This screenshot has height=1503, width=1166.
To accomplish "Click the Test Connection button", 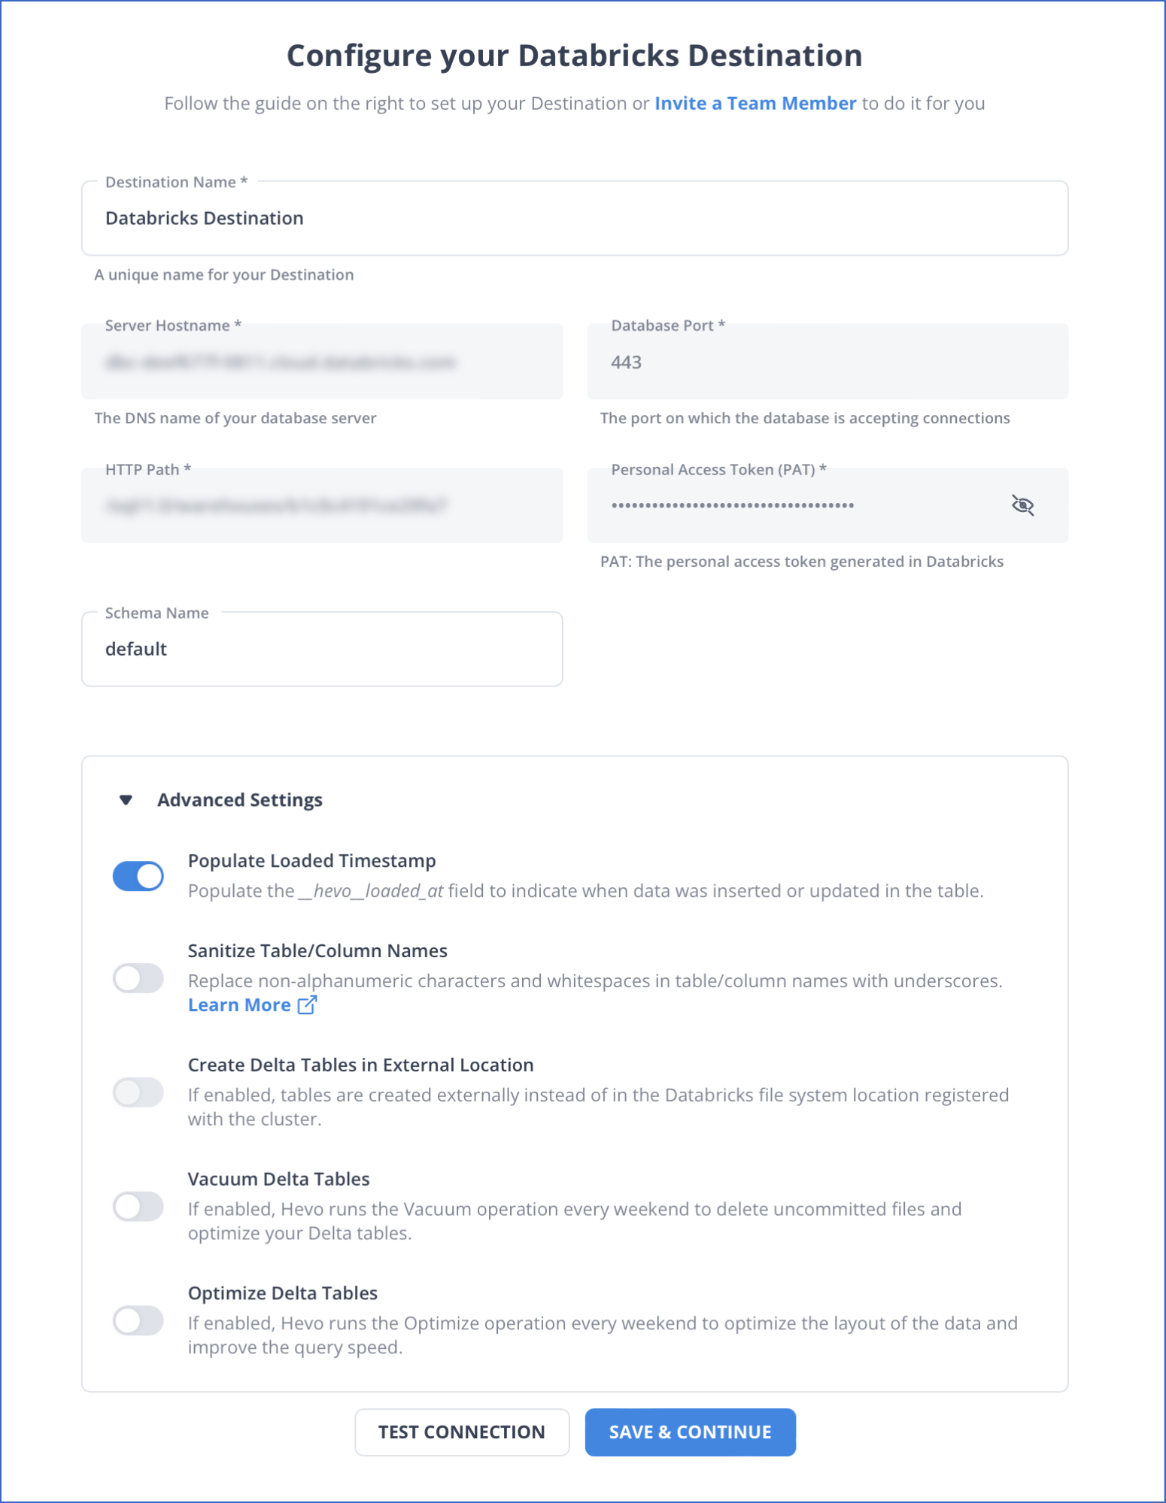I will (462, 1432).
